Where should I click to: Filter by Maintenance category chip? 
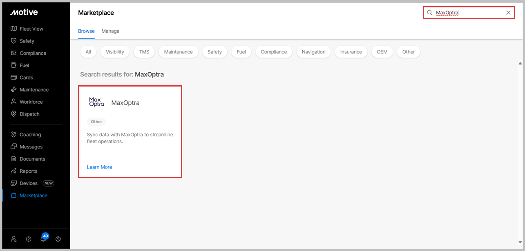point(179,52)
